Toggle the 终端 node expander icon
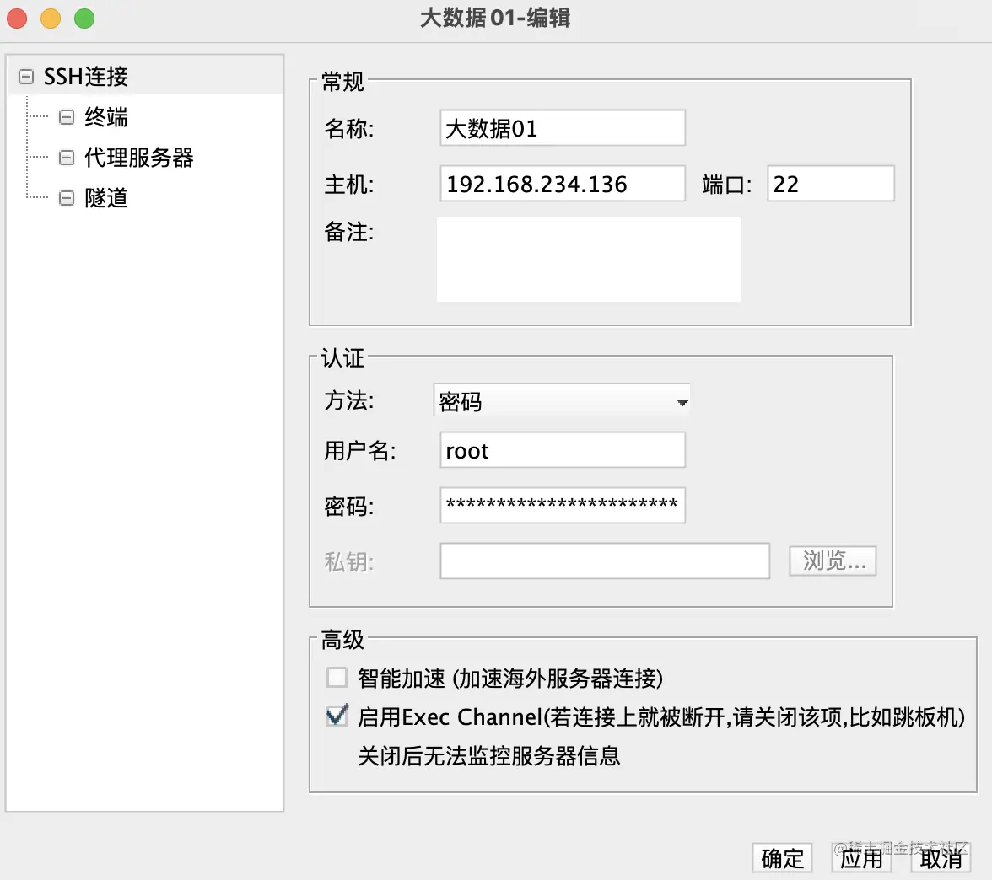Screen dimensions: 992x880 [x=67, y=117]
